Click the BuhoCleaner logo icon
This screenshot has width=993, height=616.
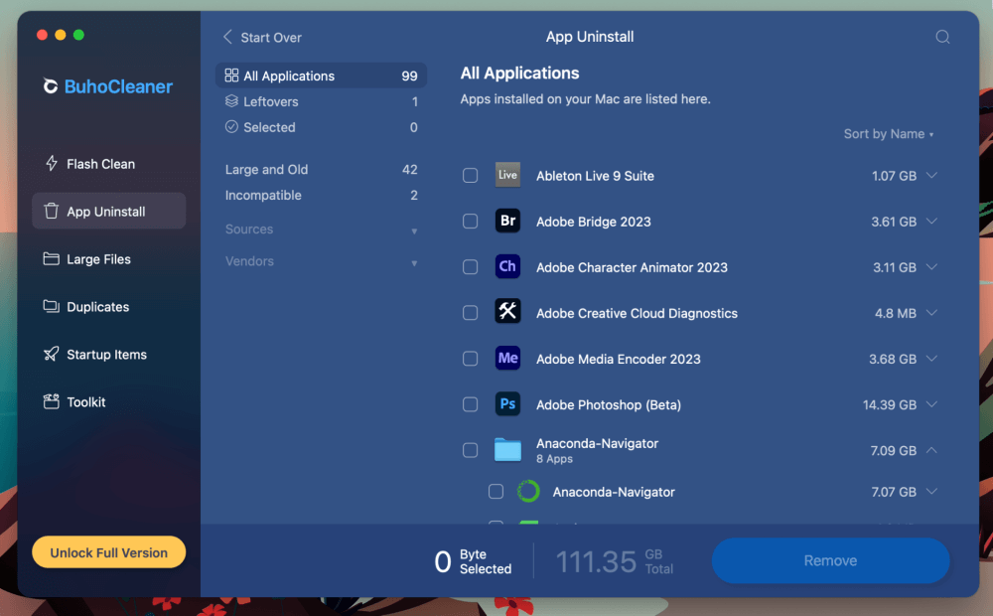click(50, 85)
